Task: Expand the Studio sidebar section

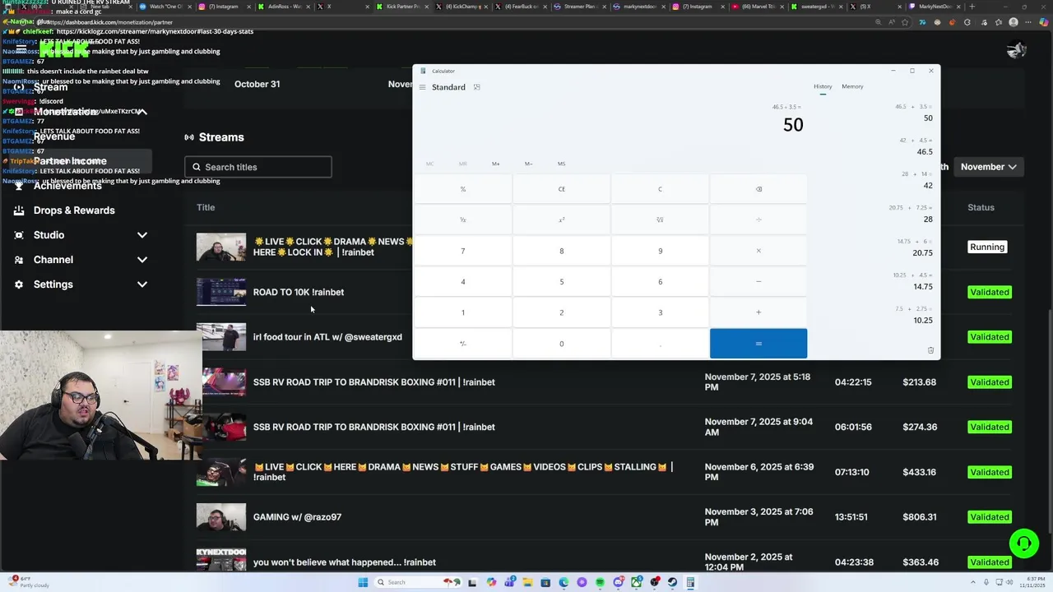Action: click(x=142, y=235)
